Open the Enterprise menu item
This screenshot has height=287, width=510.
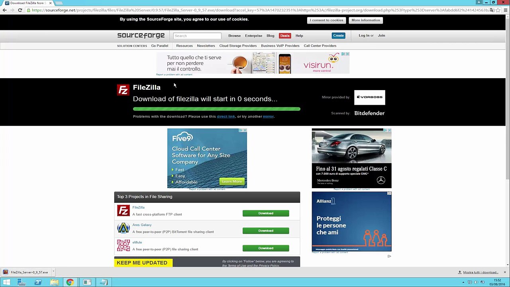[253, 35]
